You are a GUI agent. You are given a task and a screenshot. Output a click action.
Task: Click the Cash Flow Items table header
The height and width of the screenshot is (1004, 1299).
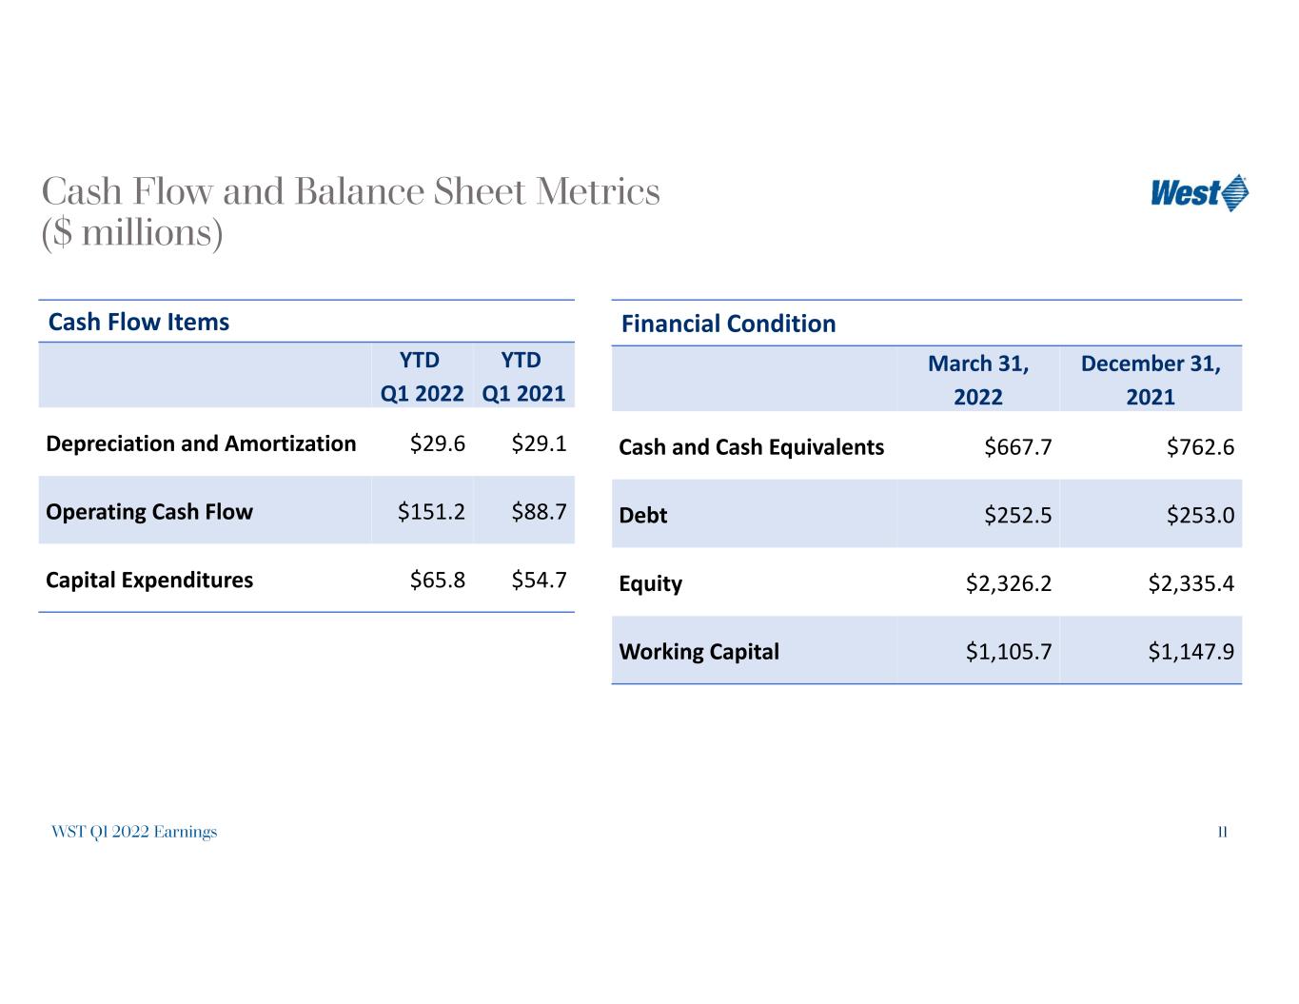[x=139, y=322]
